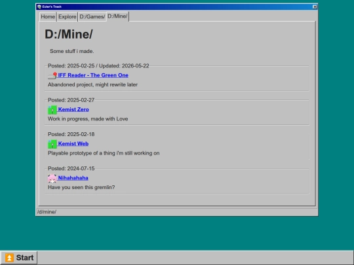This screenshot has height=265, width=354.
Task: Click the 'Posted: 2025-02-18' date
Action: click(x=71, y=134)
